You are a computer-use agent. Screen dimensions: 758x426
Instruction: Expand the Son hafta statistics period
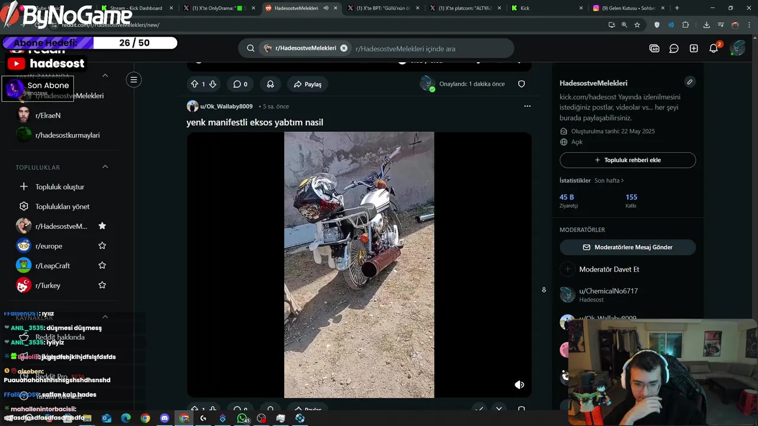(609, 180)
